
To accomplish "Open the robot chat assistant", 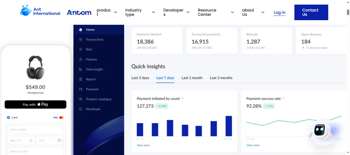I will click(x=320, y=132).
